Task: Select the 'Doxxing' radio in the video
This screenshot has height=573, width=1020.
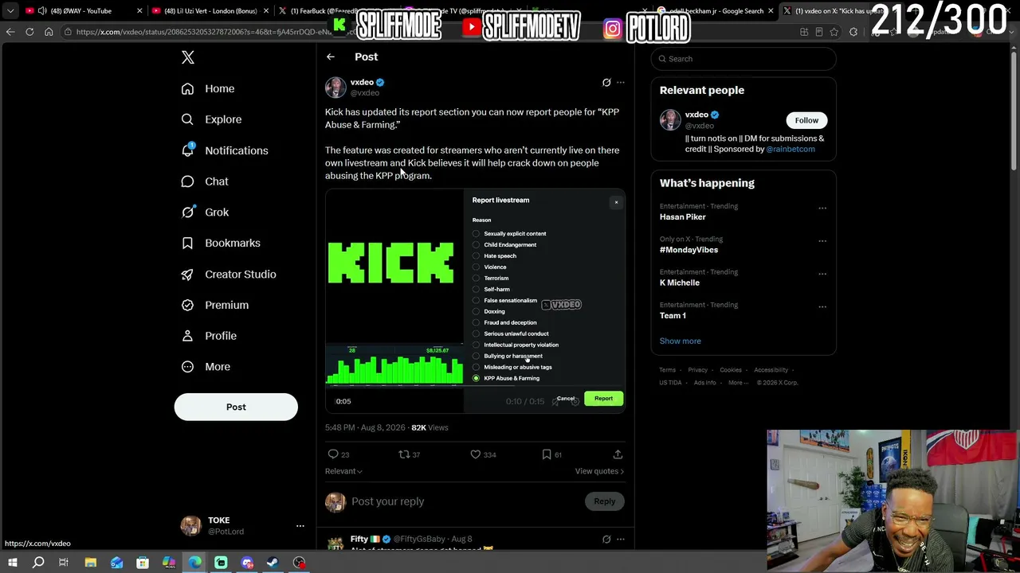Action: (476, 312)
